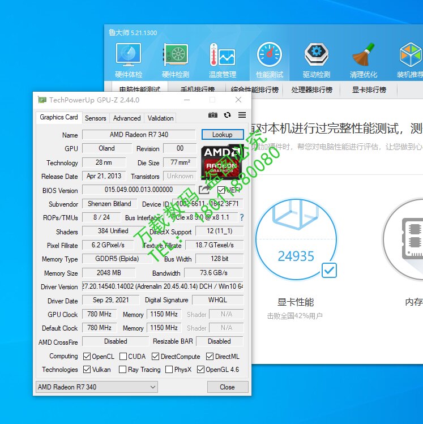423x424 pixels.
Task: Toggle the Ray Tracing checkbox
Action: tap(122, 370)
